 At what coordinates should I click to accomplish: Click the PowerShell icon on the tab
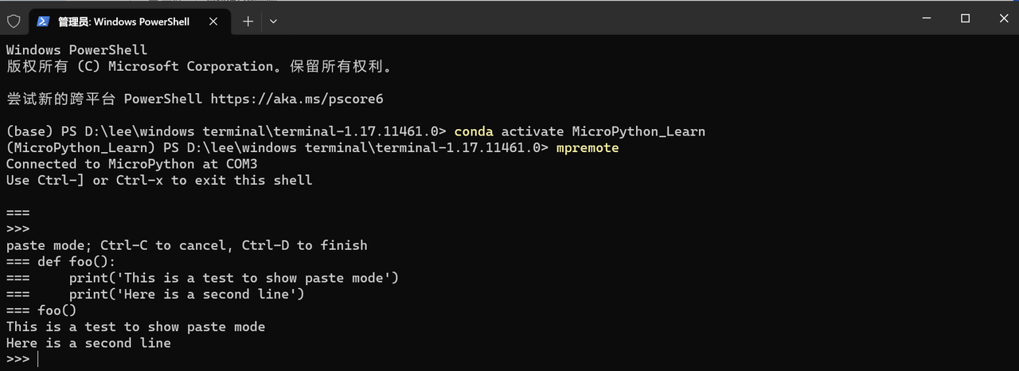click(43, 21)
